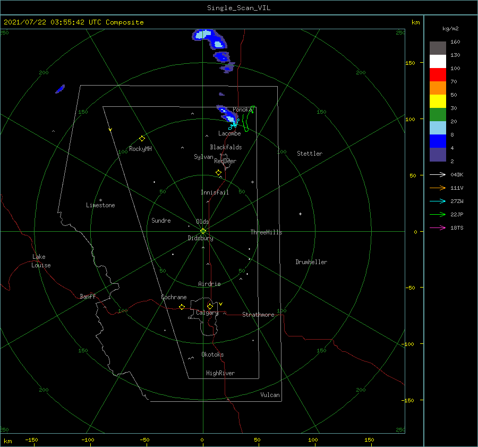Screen dimensions: 478x447
Task: Click the large VIL storm cell at top
Action: click(x=210, y=39)
